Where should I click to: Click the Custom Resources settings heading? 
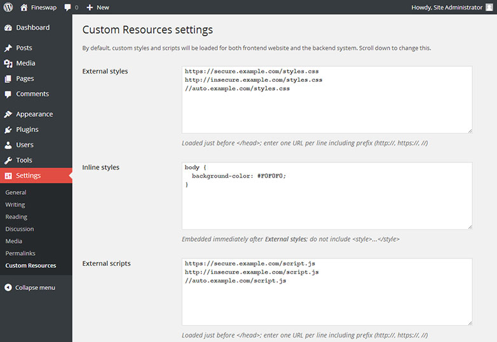pyautogui.click(x=147, y=30)
